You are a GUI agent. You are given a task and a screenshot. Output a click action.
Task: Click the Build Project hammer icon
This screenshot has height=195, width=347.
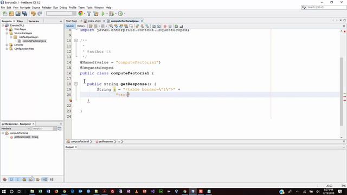pos(89,14)
